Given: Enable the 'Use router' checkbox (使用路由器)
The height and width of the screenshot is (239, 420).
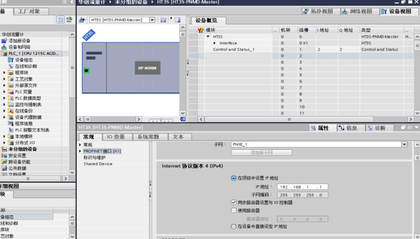Looking at the screenshot, I should coord(233,210).
